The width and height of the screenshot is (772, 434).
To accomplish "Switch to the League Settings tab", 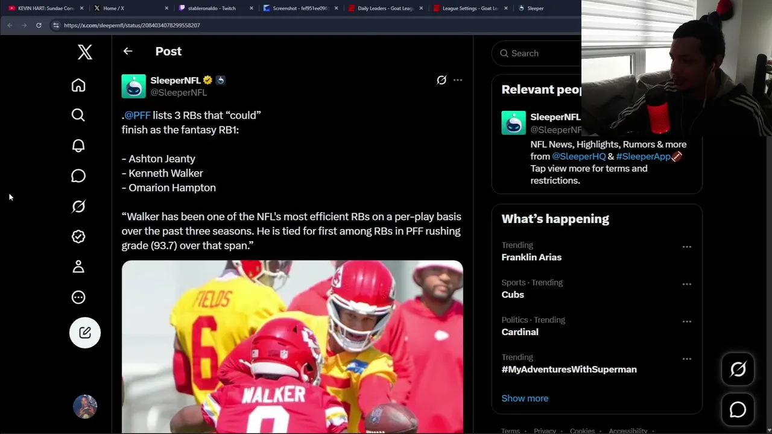I will (x=471, y=8).
